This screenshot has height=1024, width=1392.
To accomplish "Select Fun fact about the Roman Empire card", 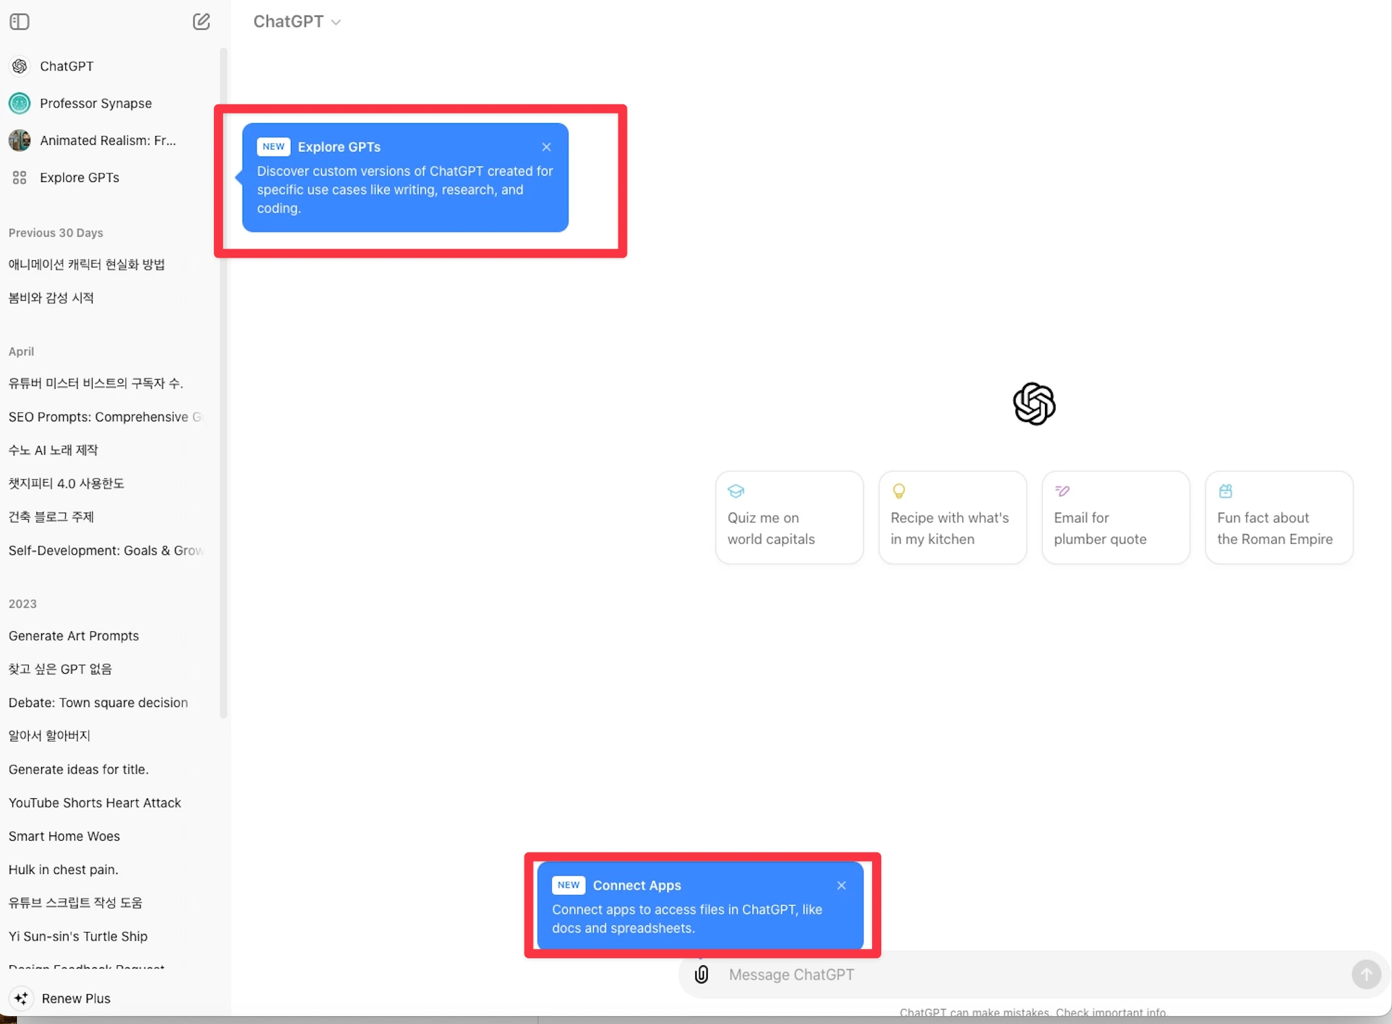I will (1279, 517).
